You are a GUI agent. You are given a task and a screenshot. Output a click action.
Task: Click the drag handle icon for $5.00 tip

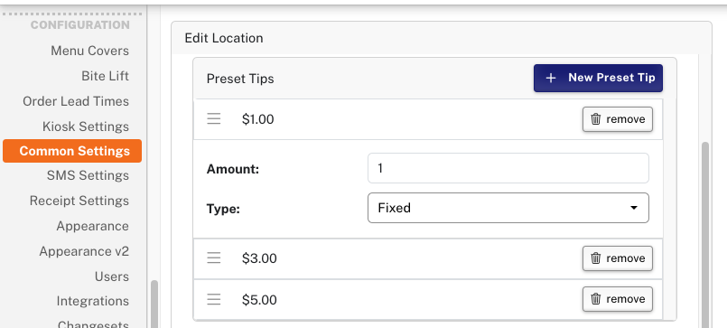pos(214,299)
